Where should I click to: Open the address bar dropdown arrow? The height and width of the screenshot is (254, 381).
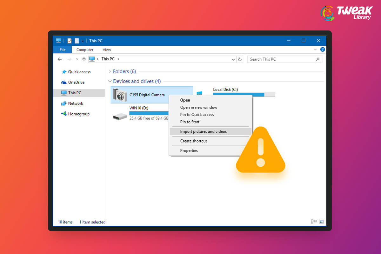tap(233, 59)
